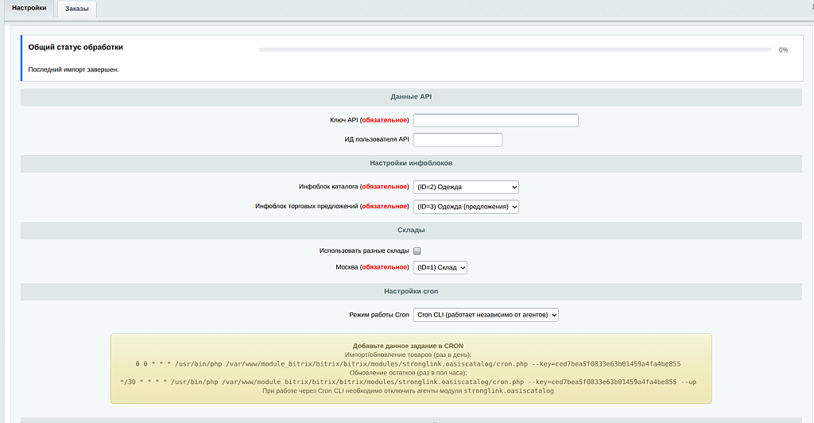
Task: Click the overall processing progress bar
Action: pos(514,50)
